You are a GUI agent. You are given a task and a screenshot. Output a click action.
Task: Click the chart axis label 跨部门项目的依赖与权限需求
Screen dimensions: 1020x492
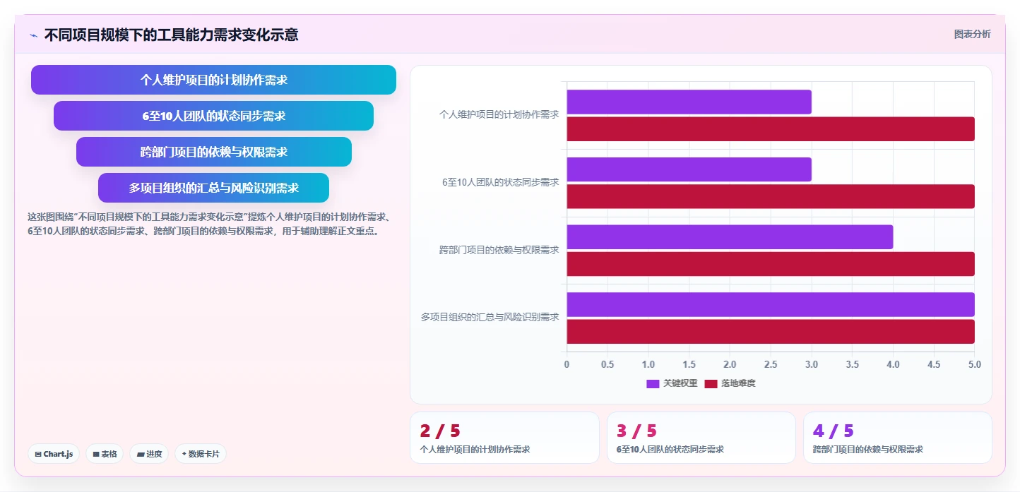[499, 250]
